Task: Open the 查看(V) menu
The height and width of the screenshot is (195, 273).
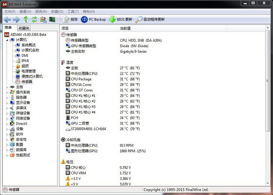Action: coord(25,12)
